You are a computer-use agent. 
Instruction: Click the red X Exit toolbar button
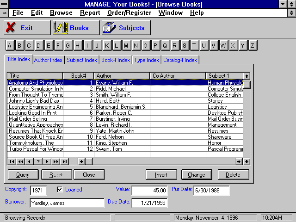coord(27,28)
